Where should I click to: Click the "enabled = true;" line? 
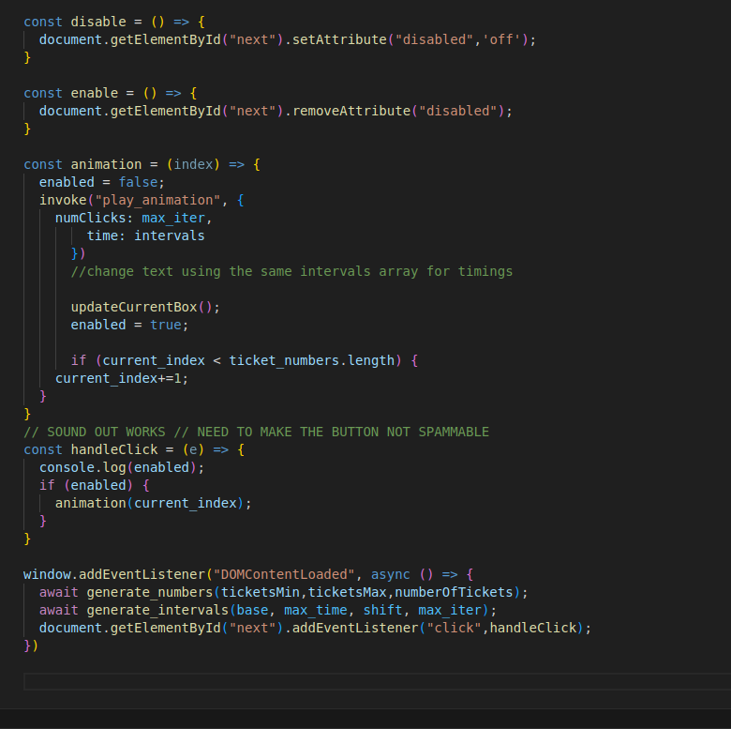(129, 325)
